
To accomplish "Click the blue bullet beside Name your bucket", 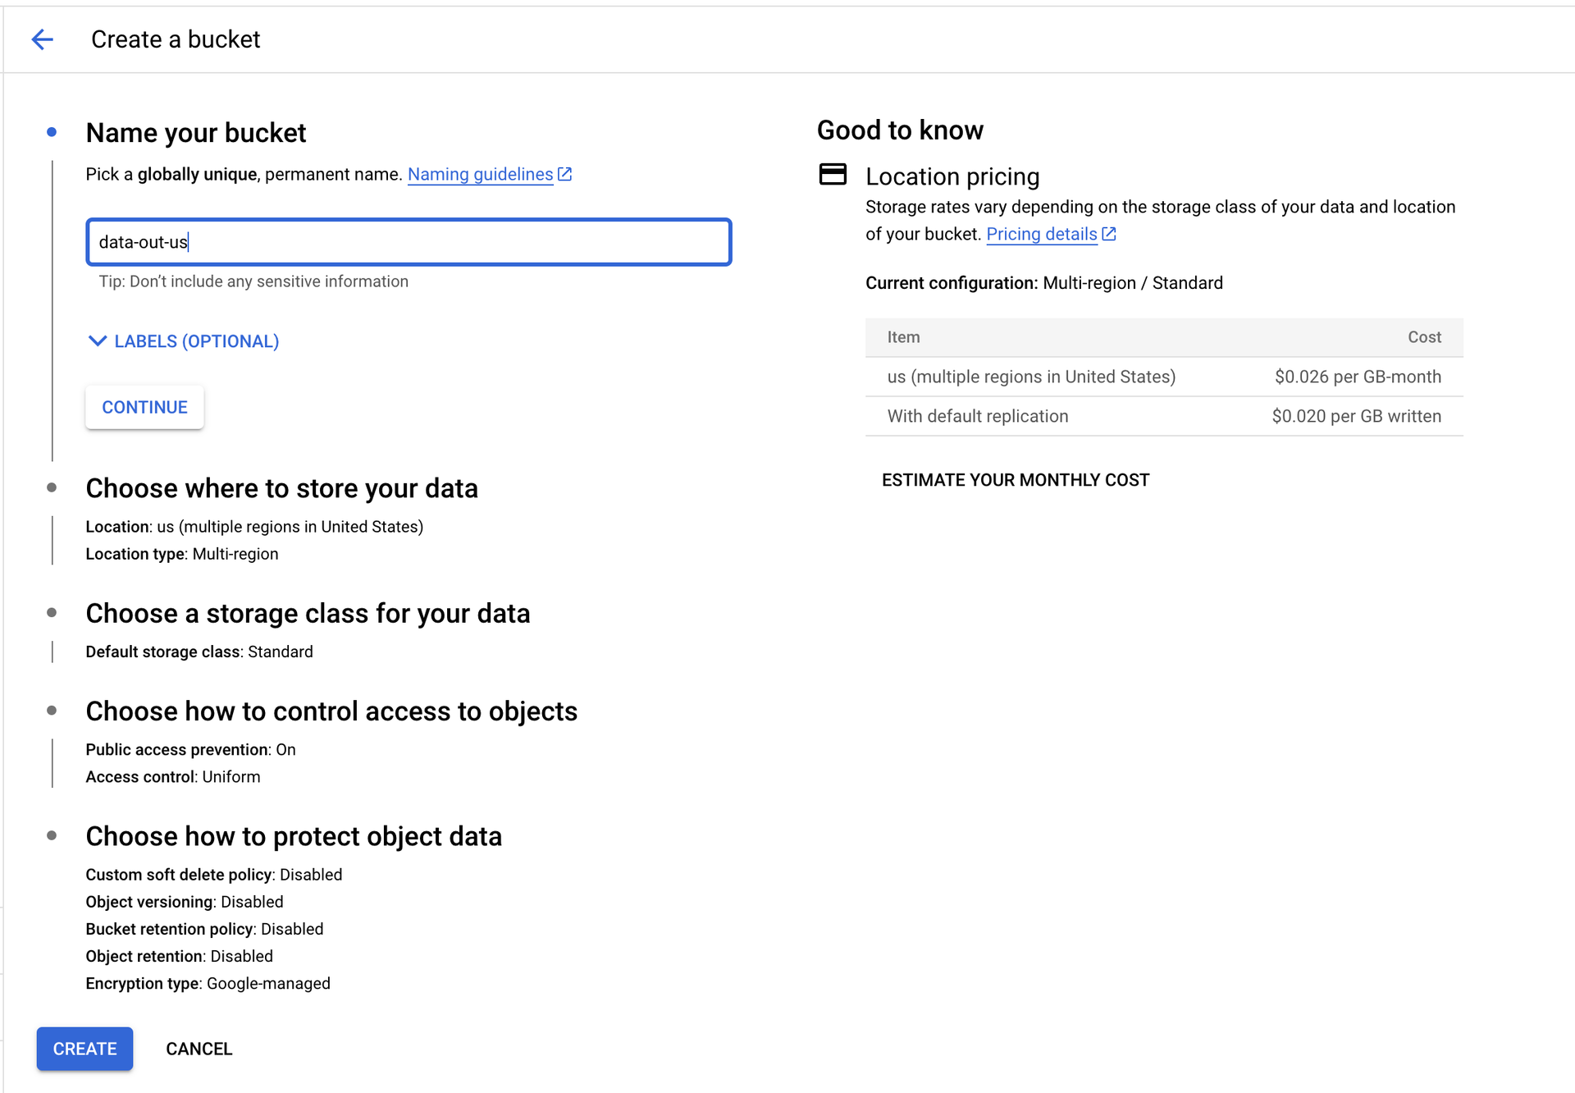I will (x=52, y=132).
